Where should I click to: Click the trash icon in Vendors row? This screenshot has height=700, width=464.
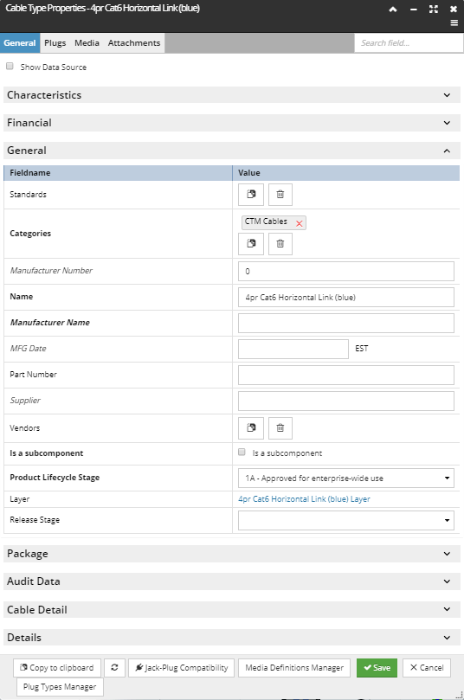click(280, 428)
